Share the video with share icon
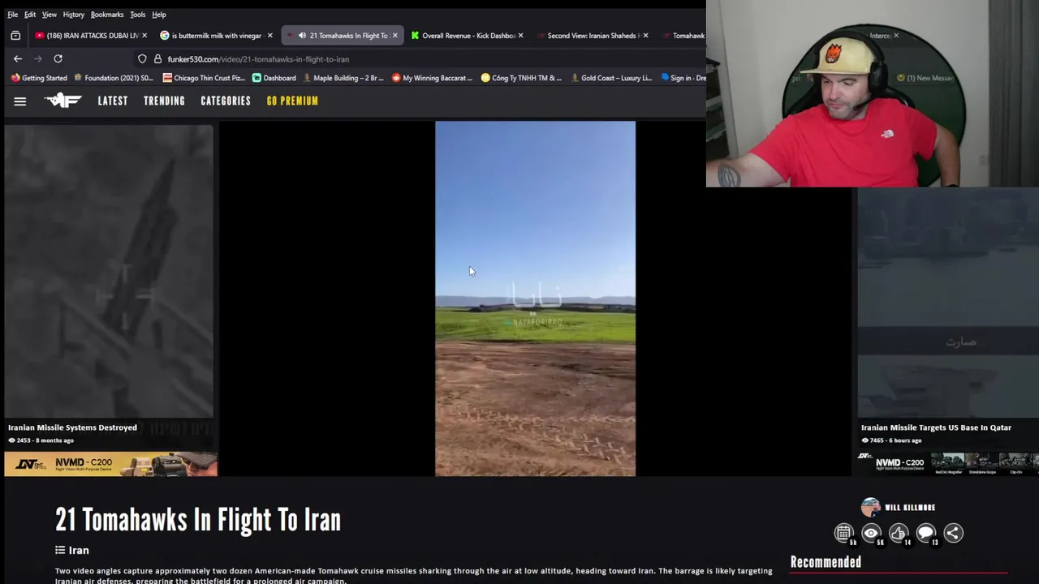The image size is (1039, 584). (953, 533)
